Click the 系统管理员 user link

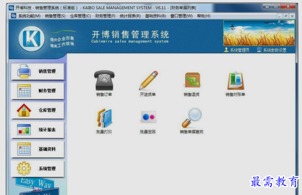237,50
